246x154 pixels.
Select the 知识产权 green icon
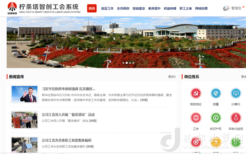tap(216, 118)
